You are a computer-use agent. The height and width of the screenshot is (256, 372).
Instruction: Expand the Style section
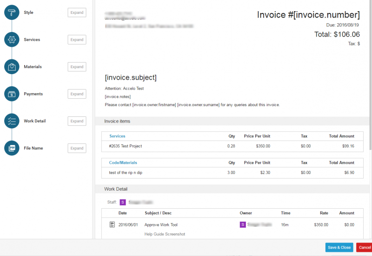[x=77, y=13]
